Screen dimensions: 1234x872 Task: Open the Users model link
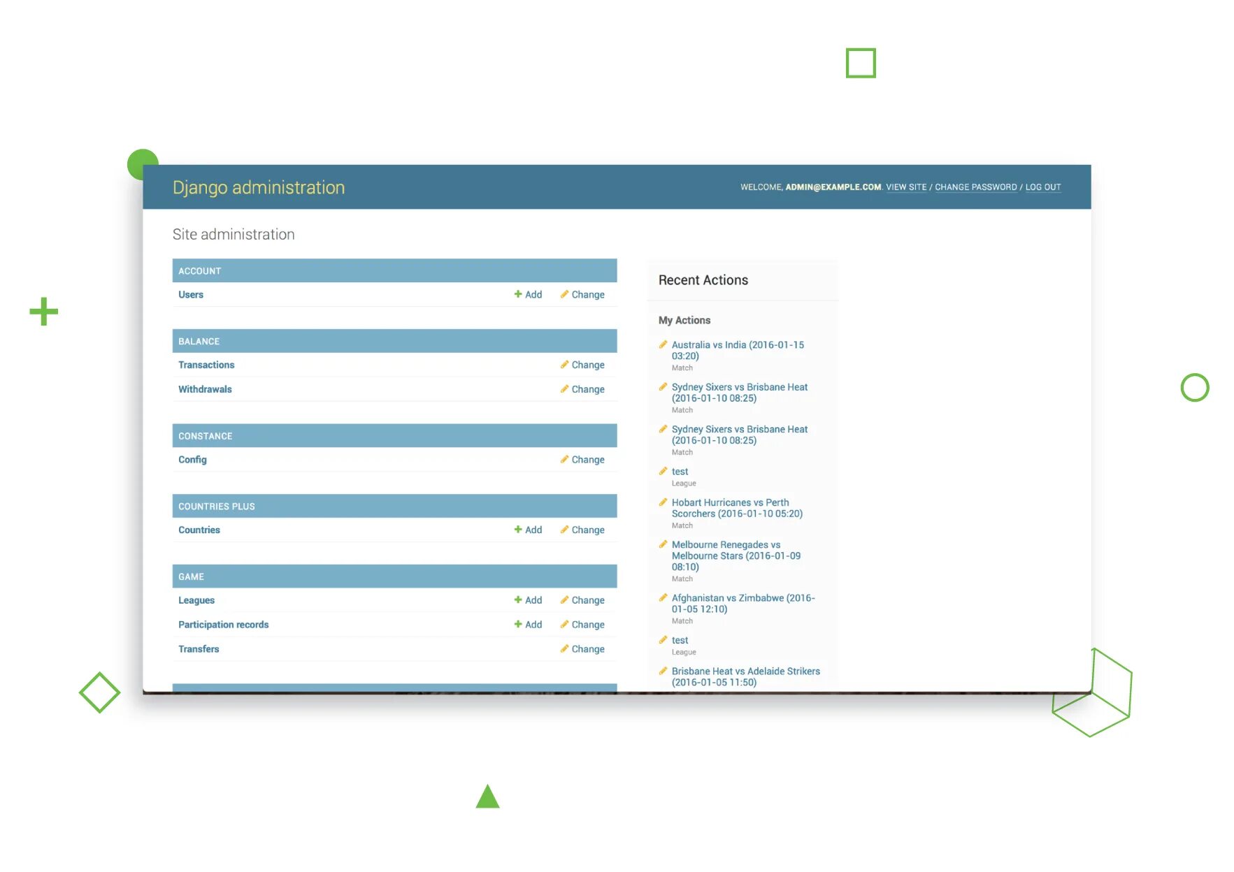[x=191, y=295]
